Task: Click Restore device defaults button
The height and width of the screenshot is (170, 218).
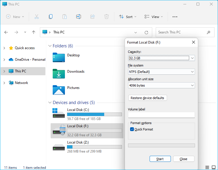Action: 148,98
